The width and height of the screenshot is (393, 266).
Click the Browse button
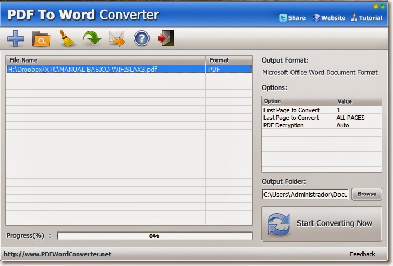[x=367, y=194]
